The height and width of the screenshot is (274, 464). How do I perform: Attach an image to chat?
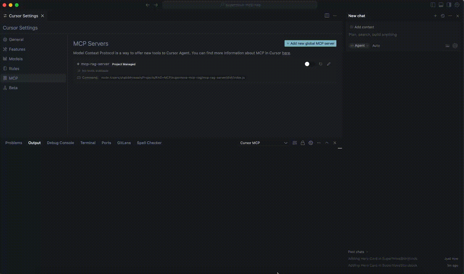447,46
